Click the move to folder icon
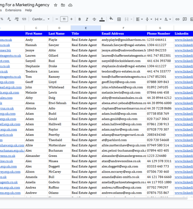Screen dimensions: 193x209 click(x=63, y=5)
